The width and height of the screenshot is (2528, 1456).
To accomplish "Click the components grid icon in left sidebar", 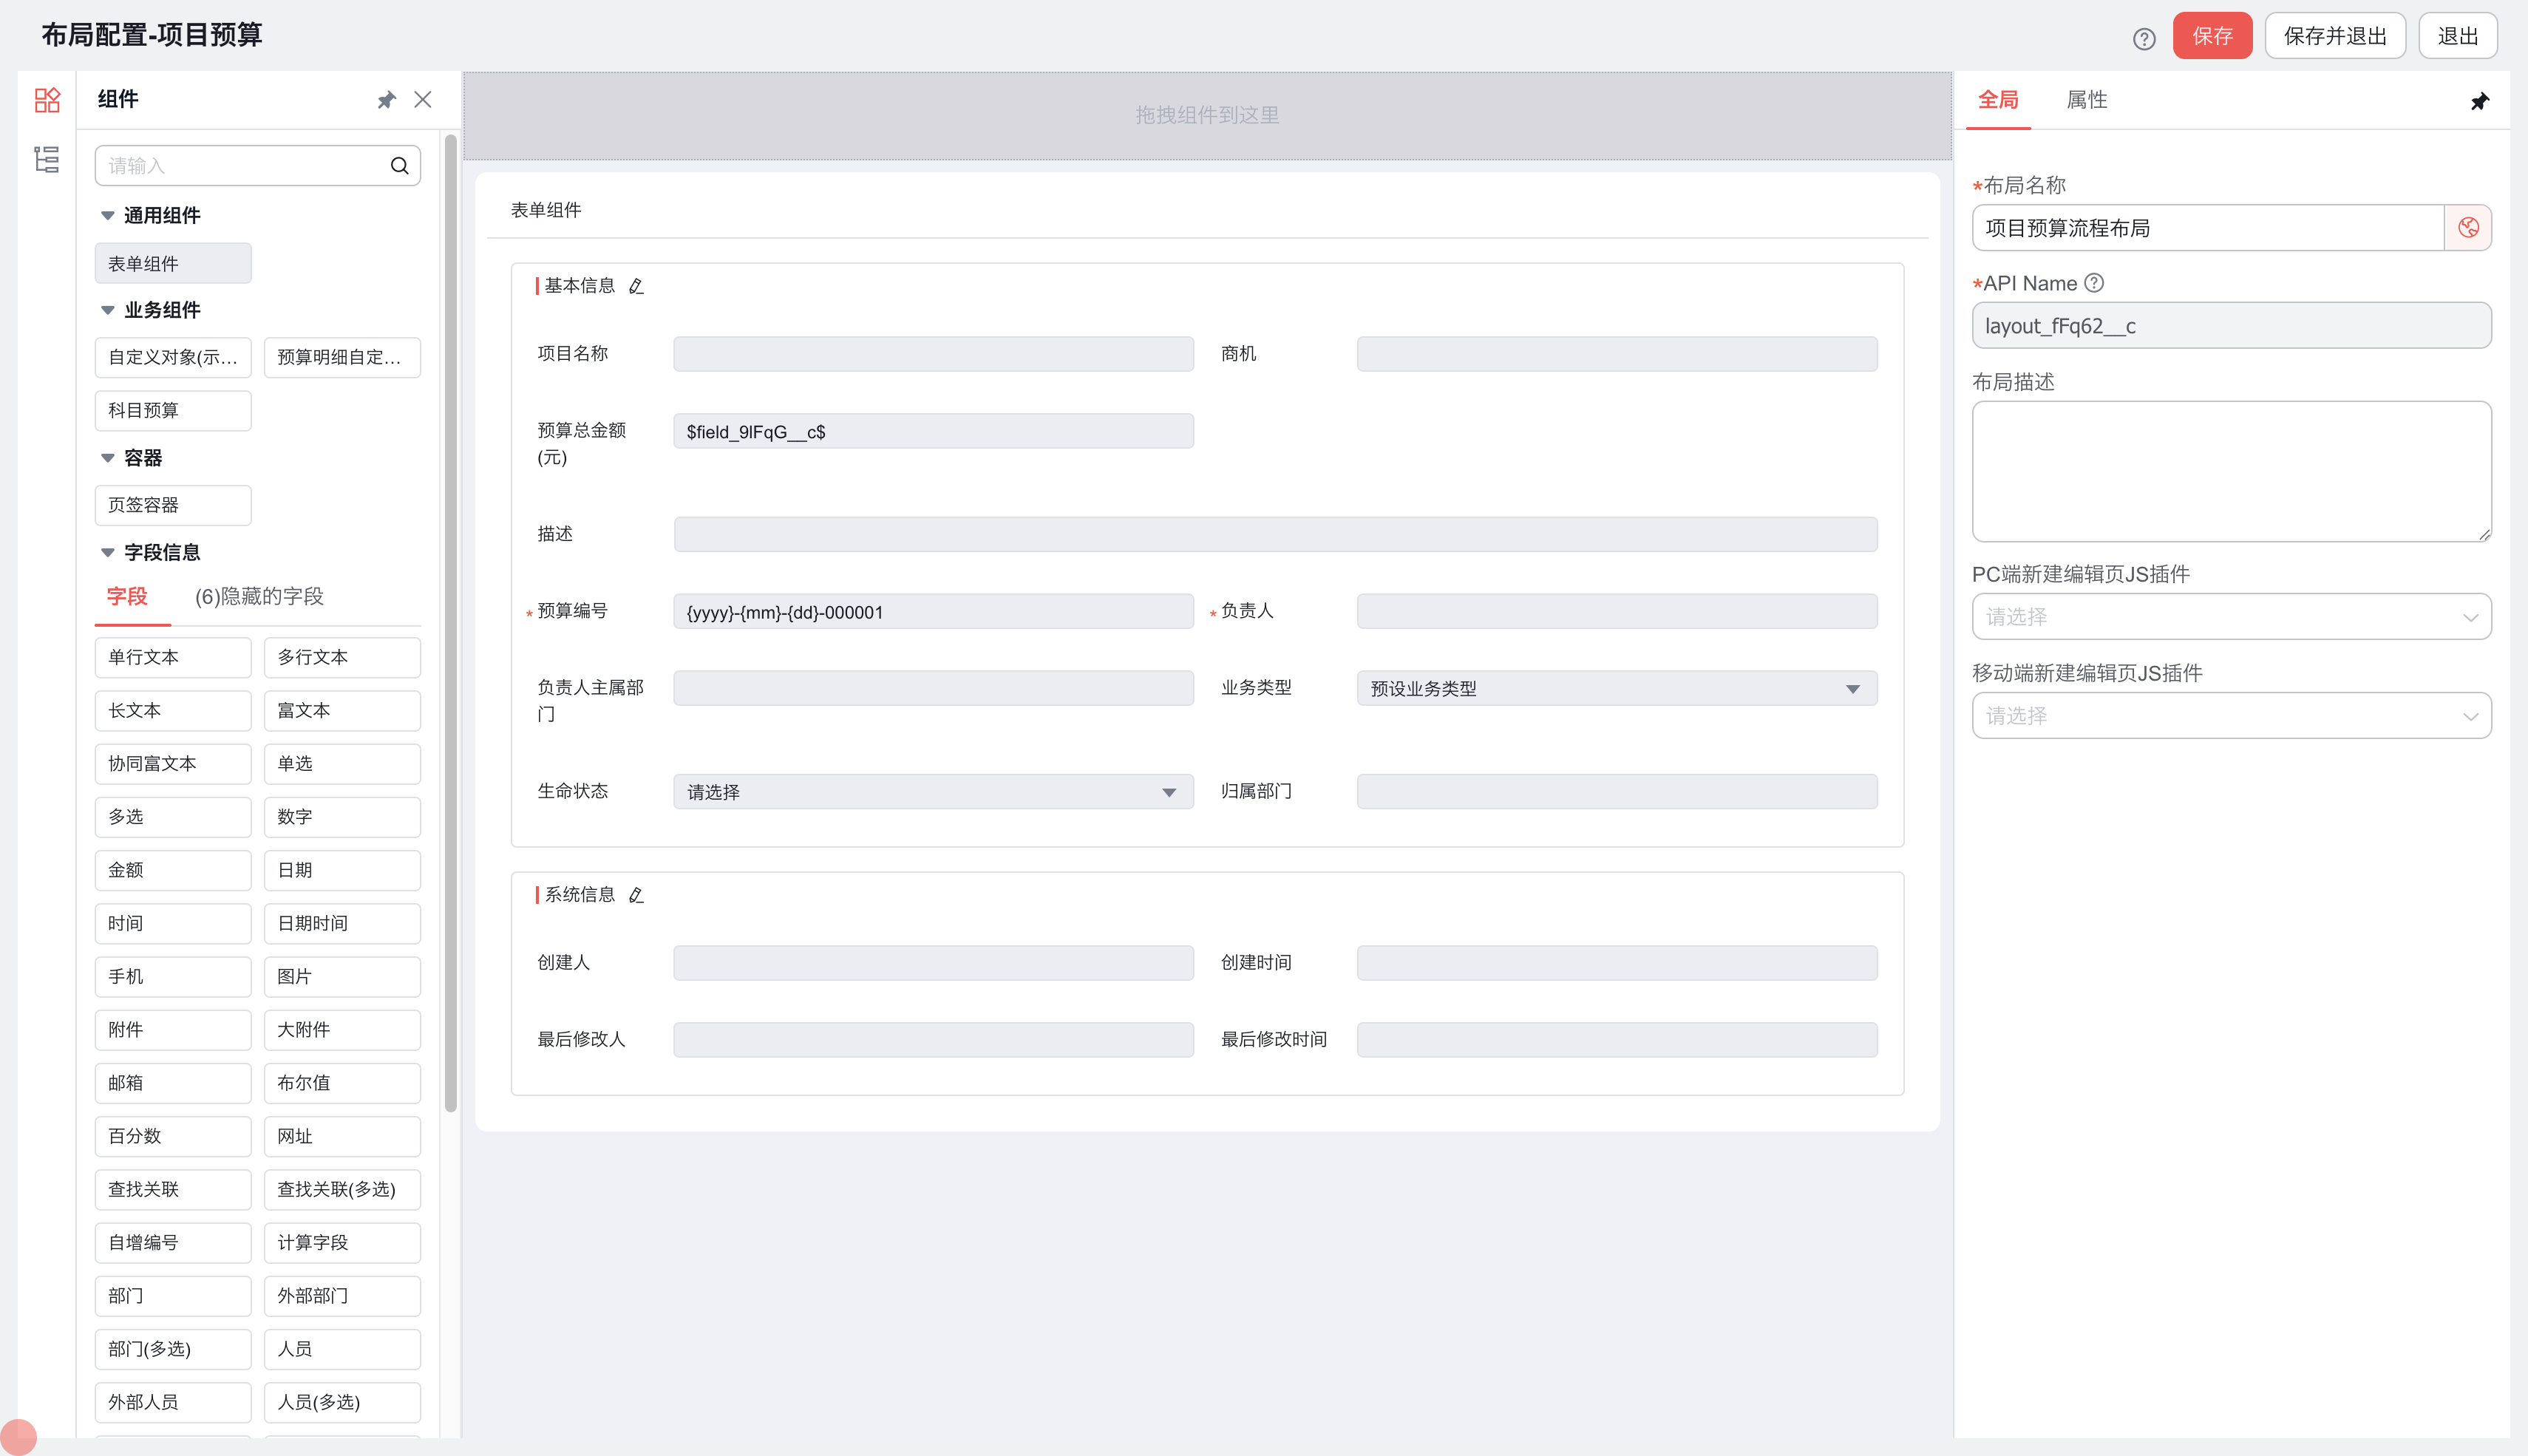I will coord(47,100).
